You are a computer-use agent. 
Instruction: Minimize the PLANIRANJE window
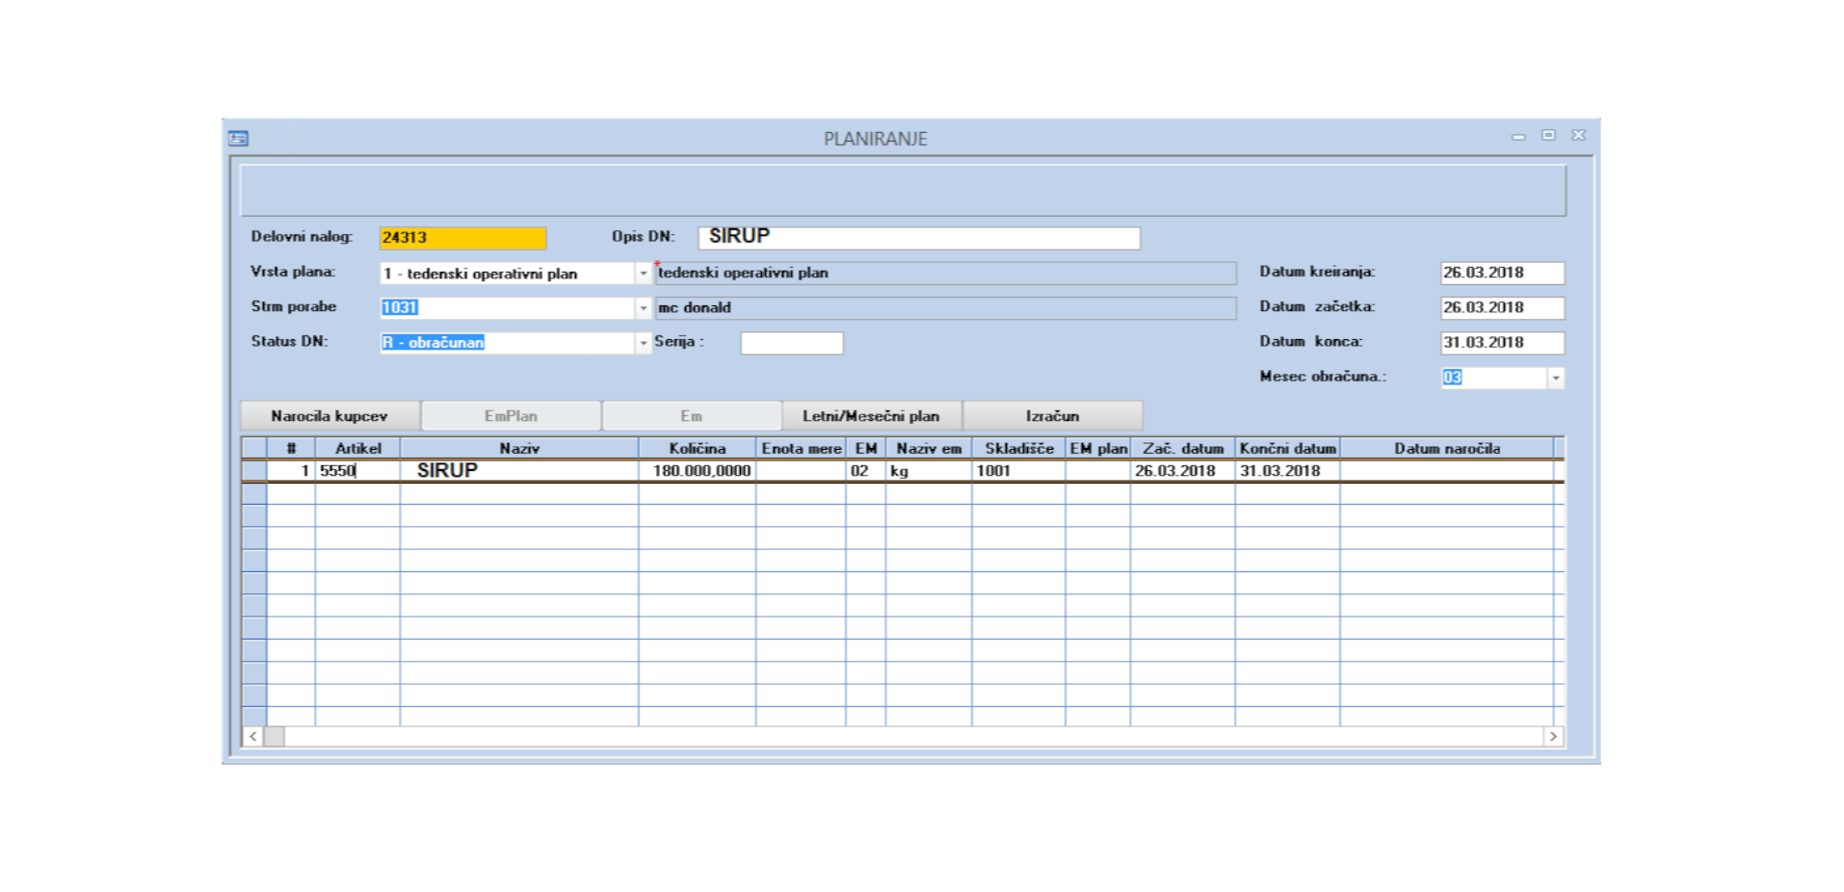1518,137
